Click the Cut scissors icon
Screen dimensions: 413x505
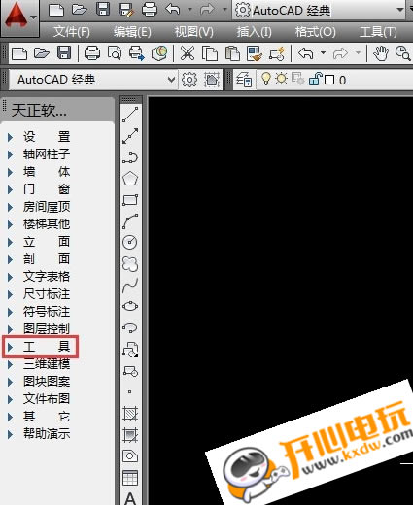click(x=188, y=53)
